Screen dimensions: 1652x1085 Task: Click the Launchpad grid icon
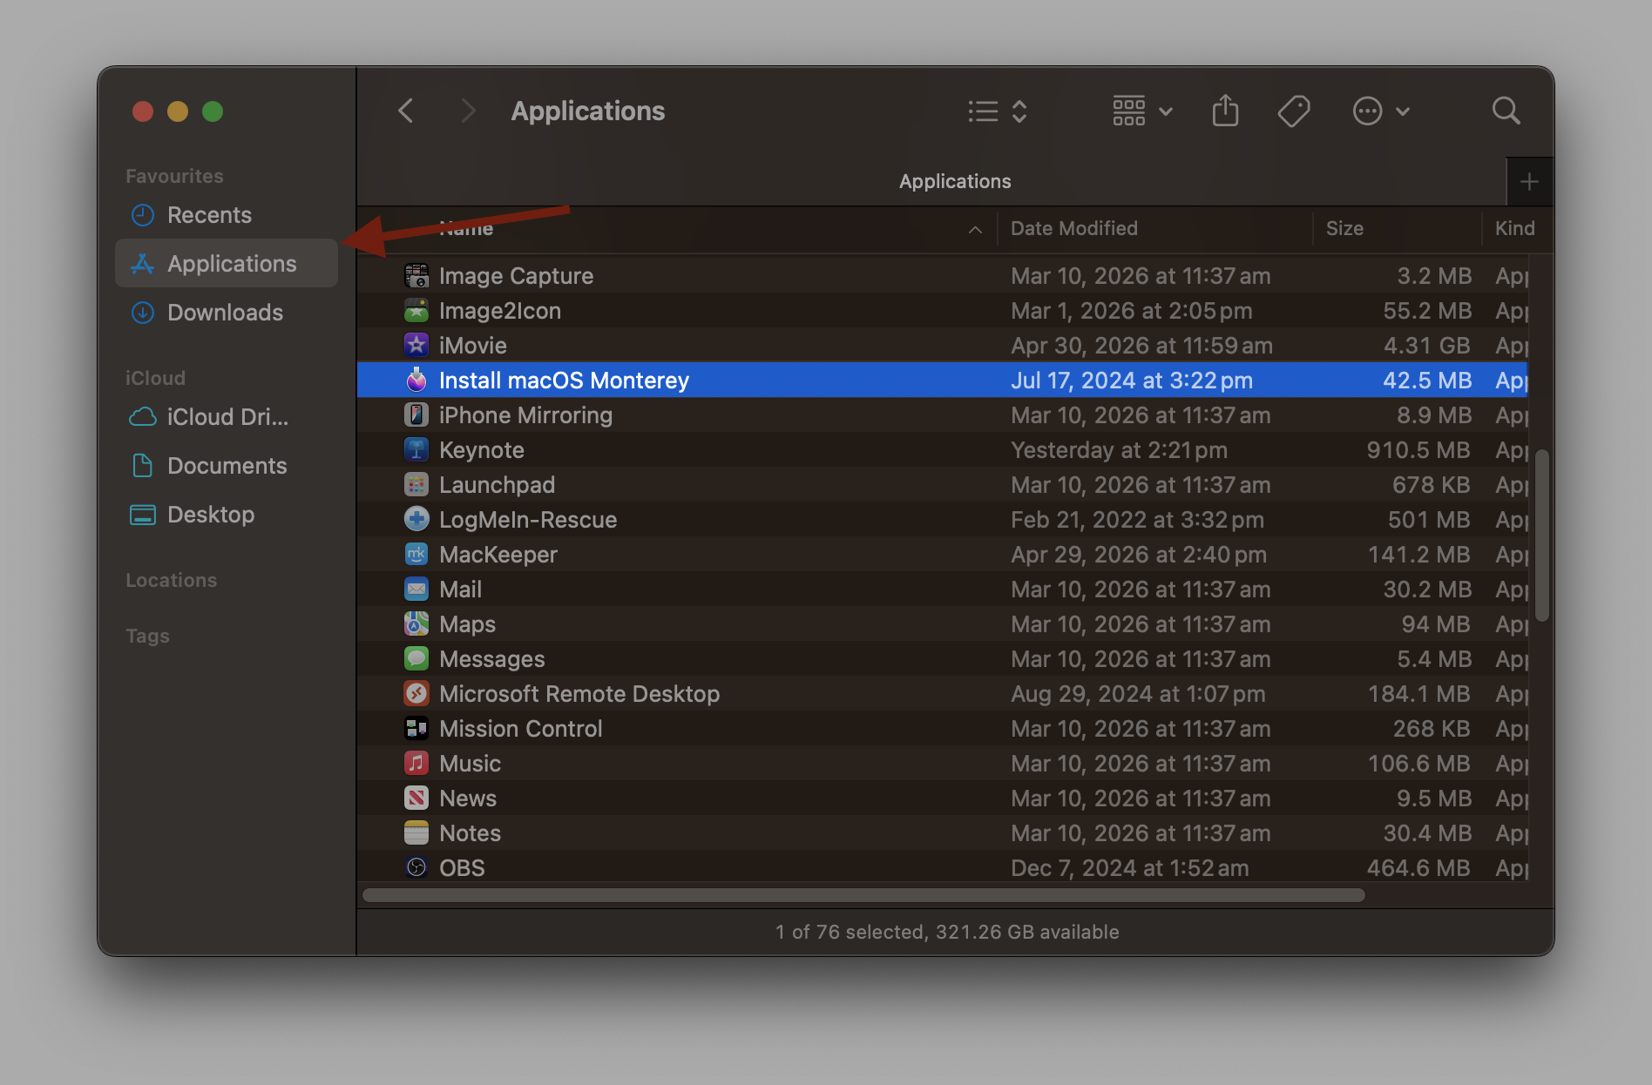point(416,485)
